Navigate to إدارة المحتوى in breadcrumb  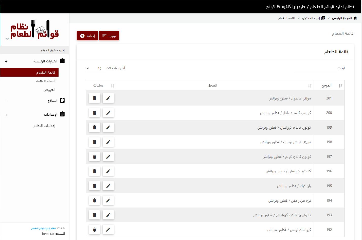pos(313,18)
